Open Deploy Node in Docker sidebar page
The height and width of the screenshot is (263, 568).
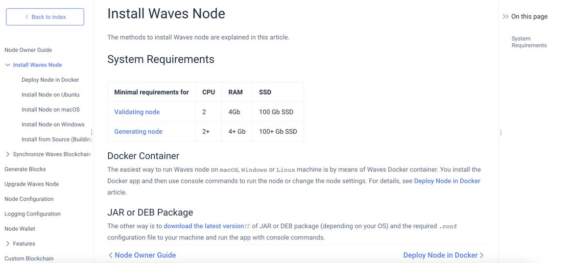[50, 80]
